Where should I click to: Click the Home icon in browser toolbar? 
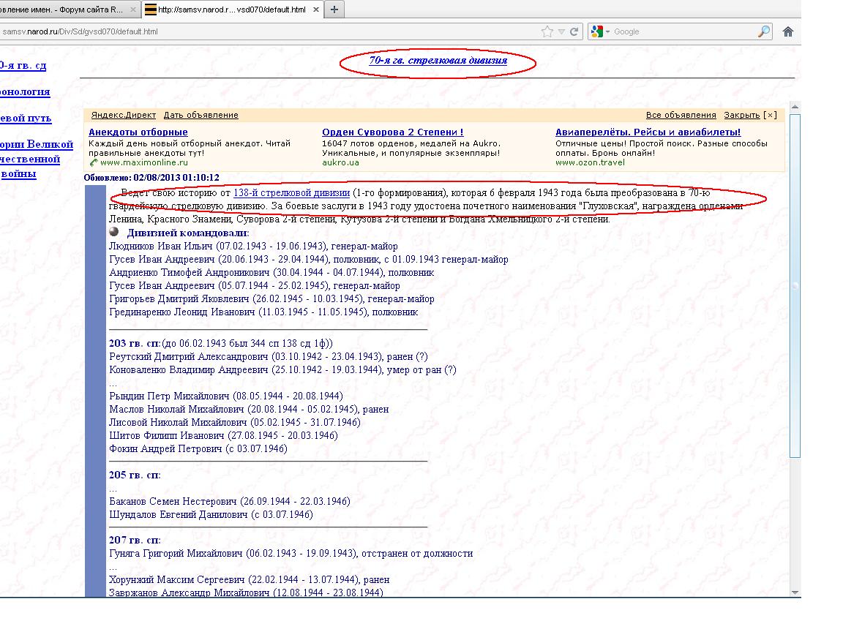pos(788,31)
